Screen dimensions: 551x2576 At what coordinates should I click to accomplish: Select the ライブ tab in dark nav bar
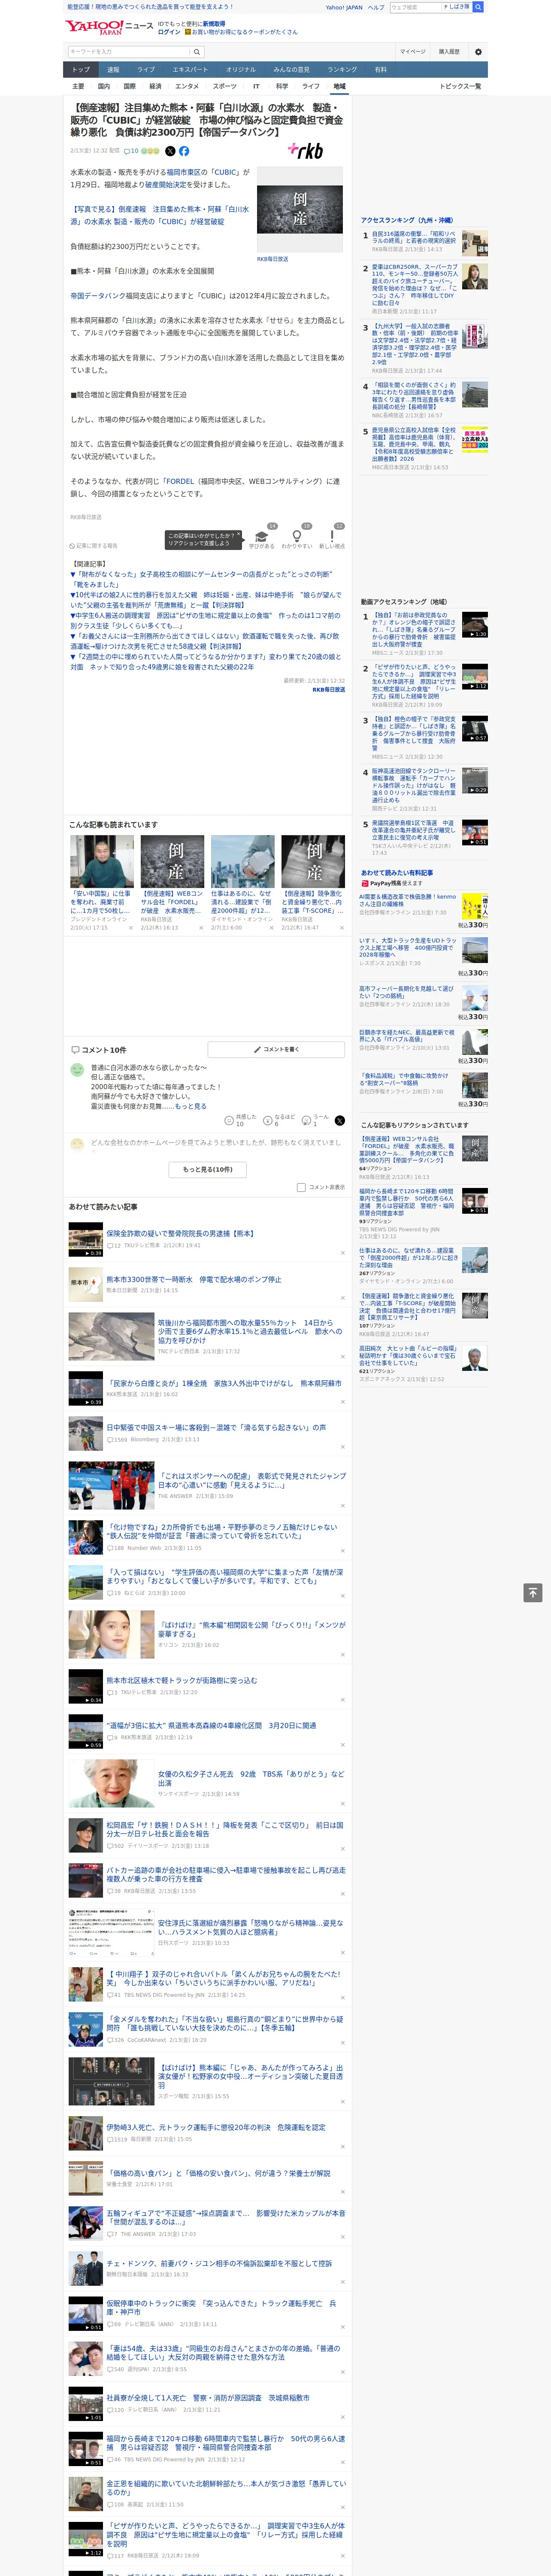click(146, 70)
